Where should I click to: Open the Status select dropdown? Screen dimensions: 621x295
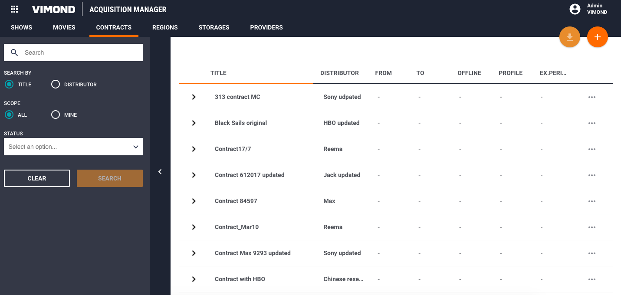tap(73, 147)
